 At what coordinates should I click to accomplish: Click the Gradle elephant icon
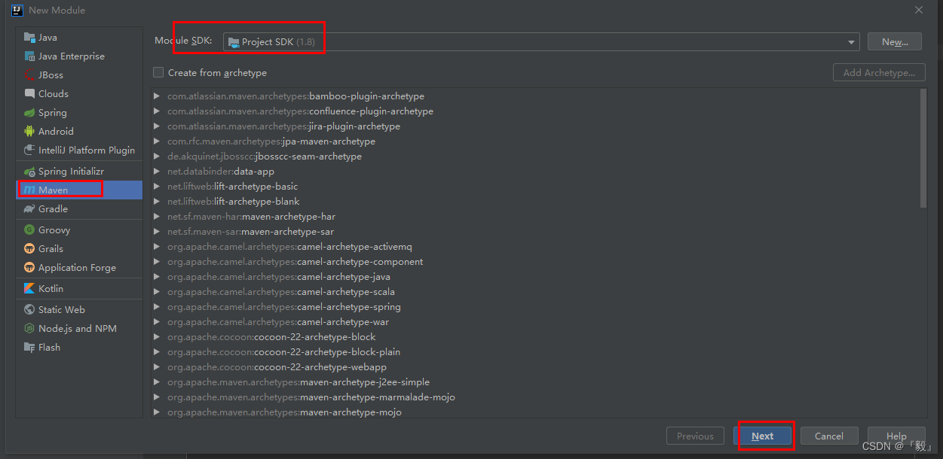[x=29, y=209]
